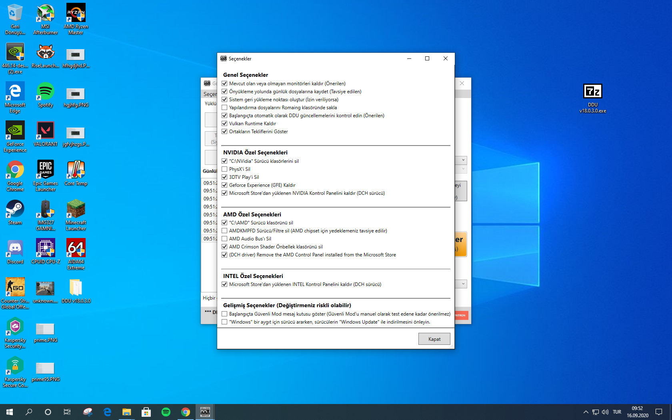Open Minecraft Launcher desktop icon
The image size is (672, 420).
coord(76,215)
